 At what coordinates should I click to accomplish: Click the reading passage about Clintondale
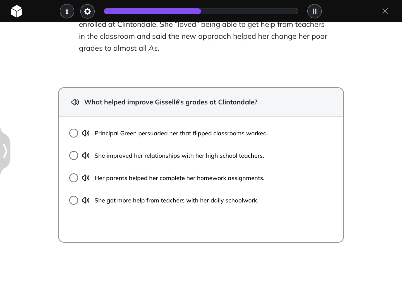pyautogui.click(x=203, y=36)
